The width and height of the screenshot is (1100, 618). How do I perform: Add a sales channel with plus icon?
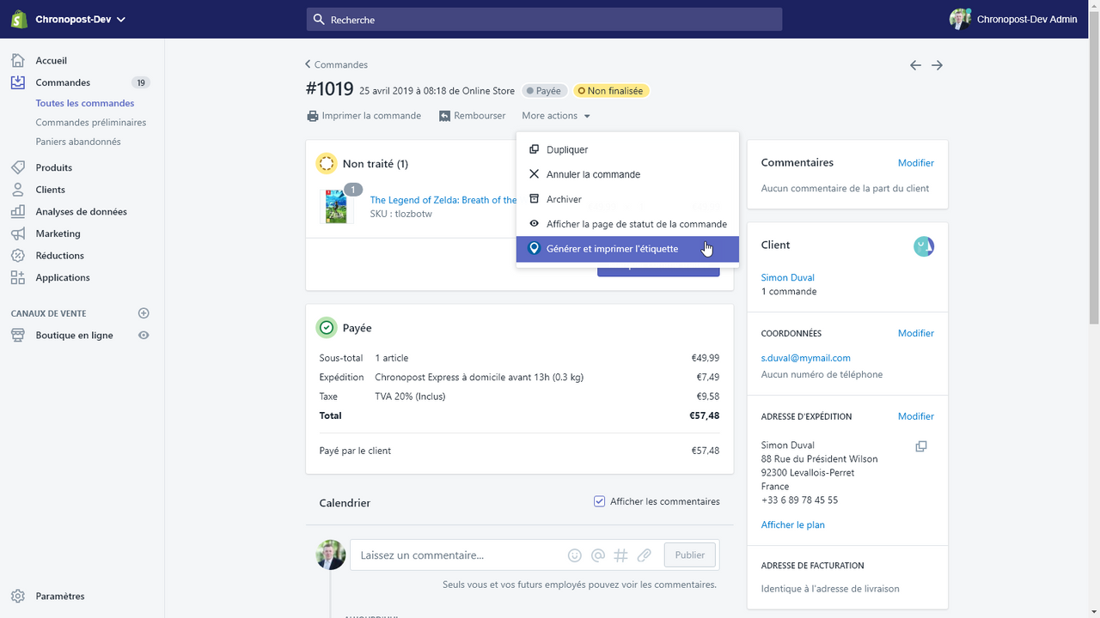144,313
